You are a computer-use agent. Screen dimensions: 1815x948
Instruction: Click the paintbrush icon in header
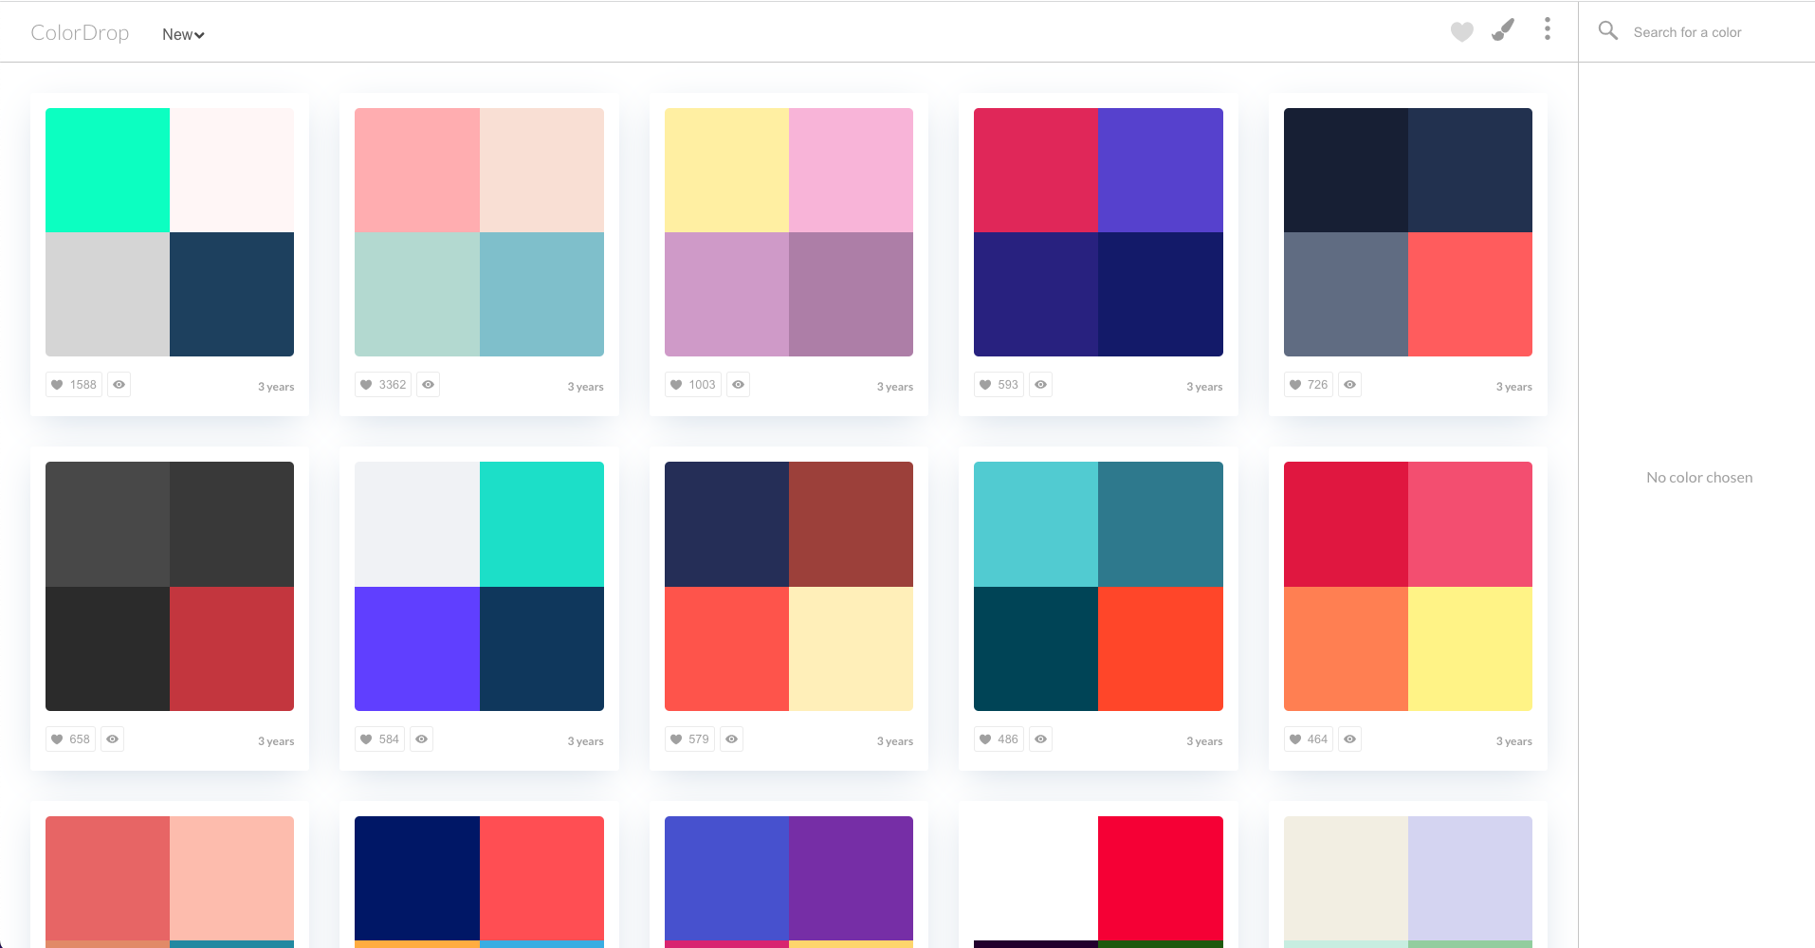point(1503,30)
